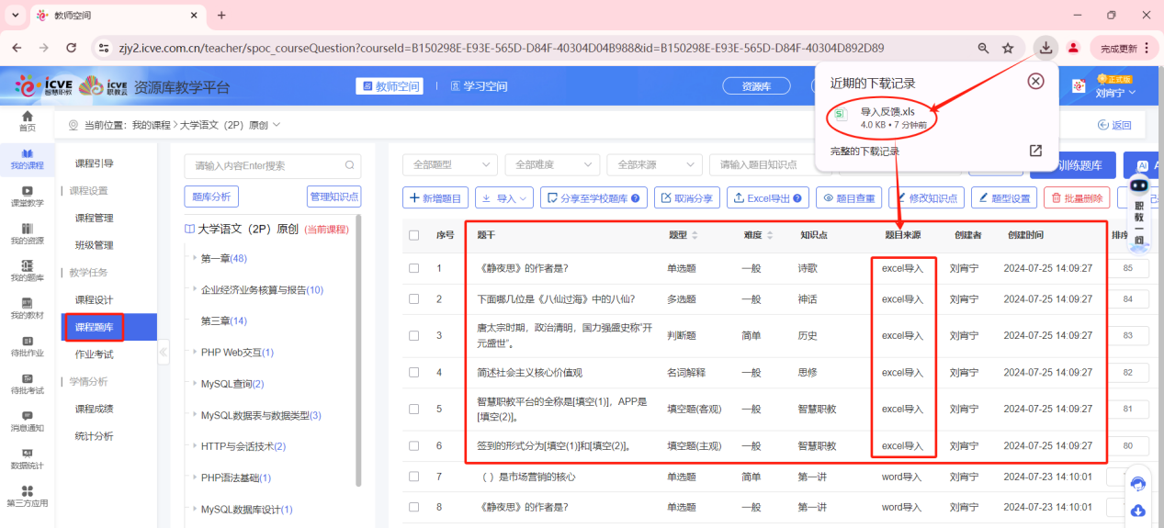Click the 题库分析 button

point(211,197)
